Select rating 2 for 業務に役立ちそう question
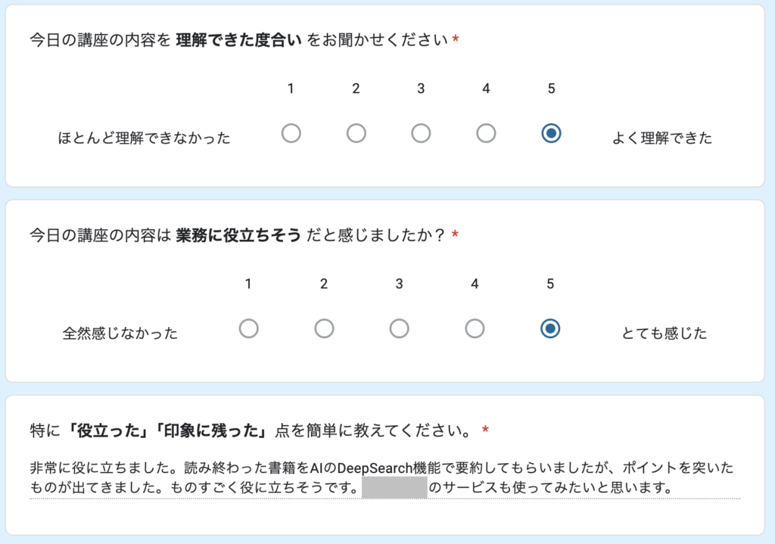The height and width of the screenshot is (544, 775). tap(324, 328)
